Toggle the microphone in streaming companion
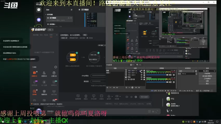The image size is (221, 124). coord(109,97)
